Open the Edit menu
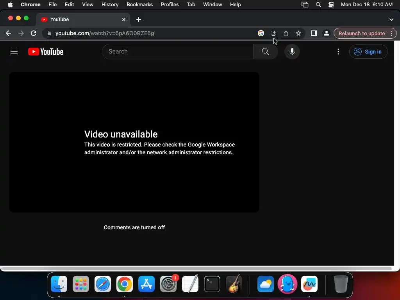 coord(70,4)
